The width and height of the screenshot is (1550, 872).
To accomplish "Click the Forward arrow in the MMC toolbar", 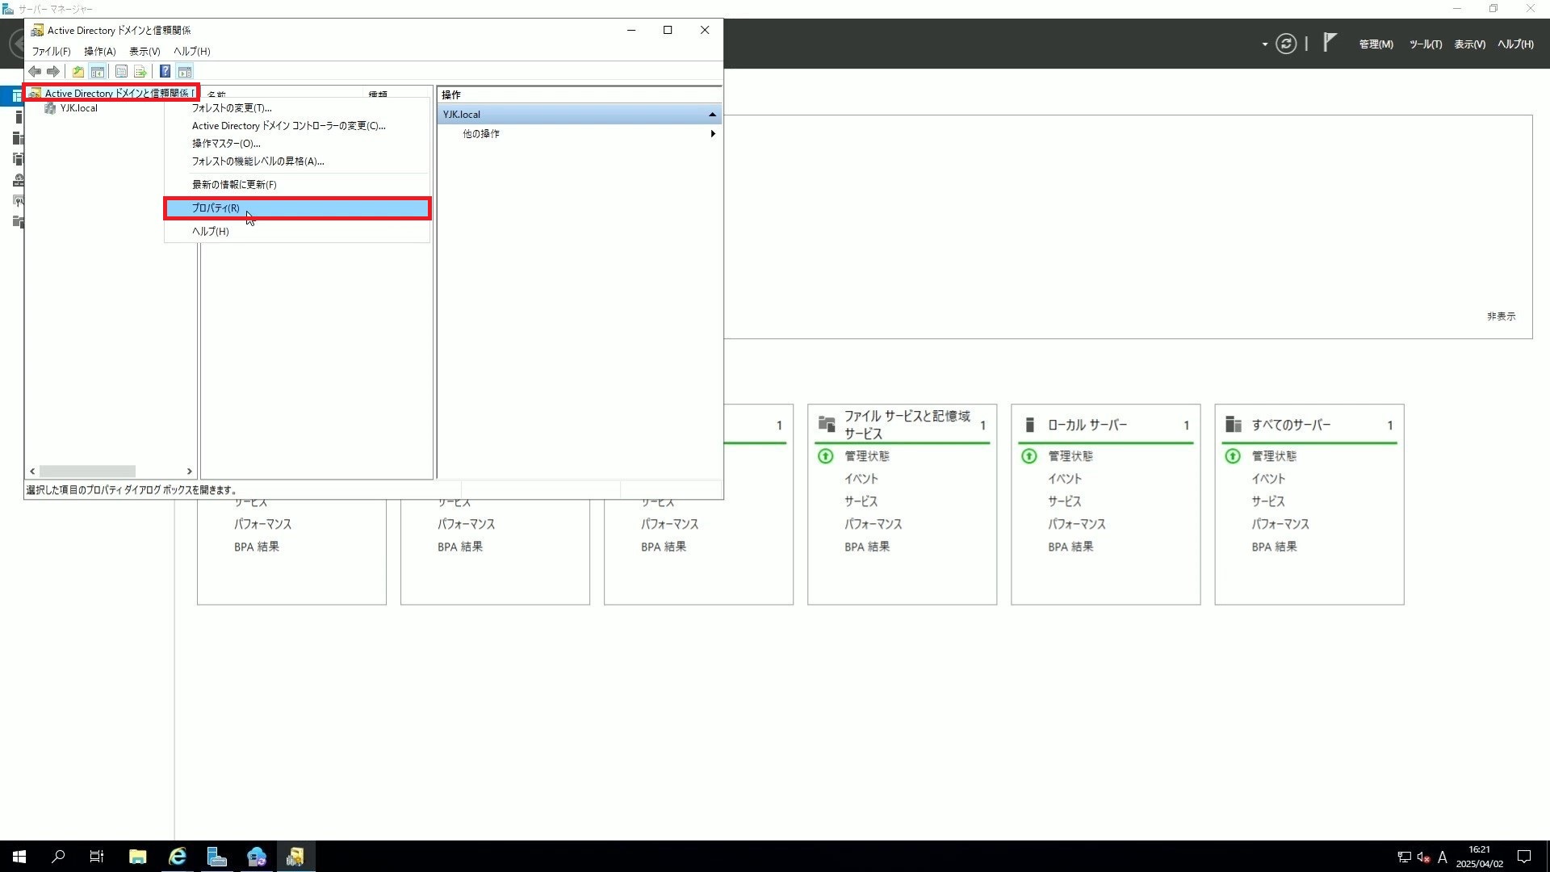I will tap(53, 72).
